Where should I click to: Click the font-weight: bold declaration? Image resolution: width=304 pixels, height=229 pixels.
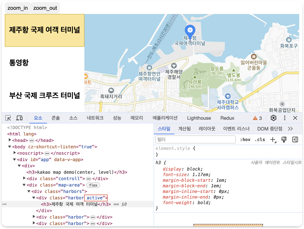186,202
